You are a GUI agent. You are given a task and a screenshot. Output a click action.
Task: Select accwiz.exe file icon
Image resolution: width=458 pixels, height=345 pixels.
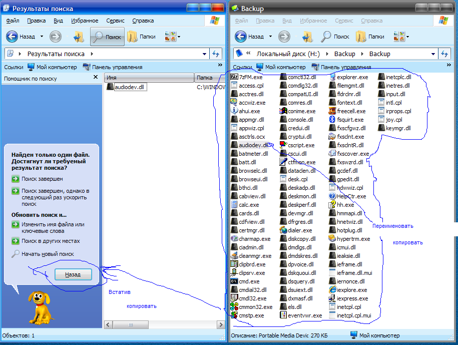pyautogui.click(x=234, y=102)
